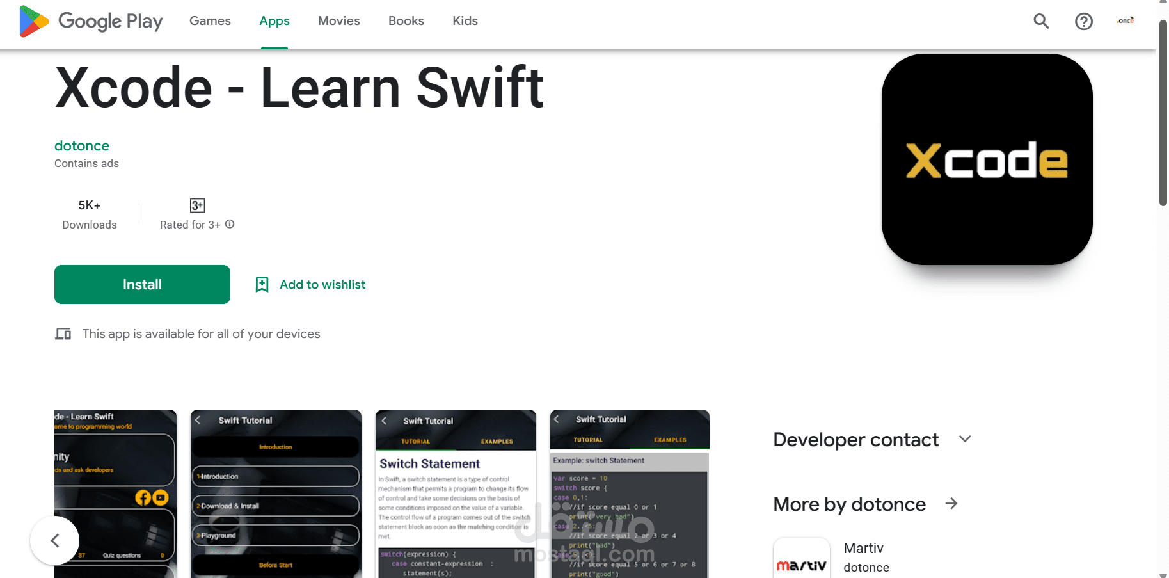The width and height of the screenshot is (1169, 578).
Task: Open the search magnifier icon
Action: click(1041, 21)
